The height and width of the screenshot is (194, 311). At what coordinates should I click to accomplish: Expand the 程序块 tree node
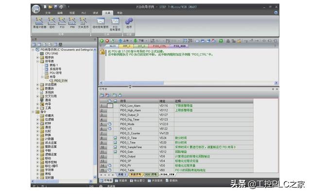click(x=37, y=57)
